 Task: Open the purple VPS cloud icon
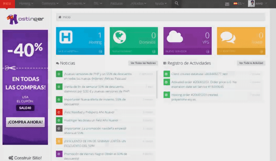[x=175, y=37]
